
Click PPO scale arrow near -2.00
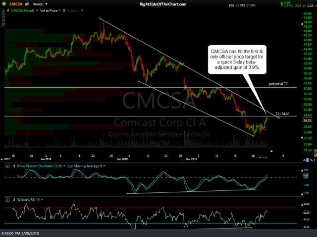coord(302,194)
